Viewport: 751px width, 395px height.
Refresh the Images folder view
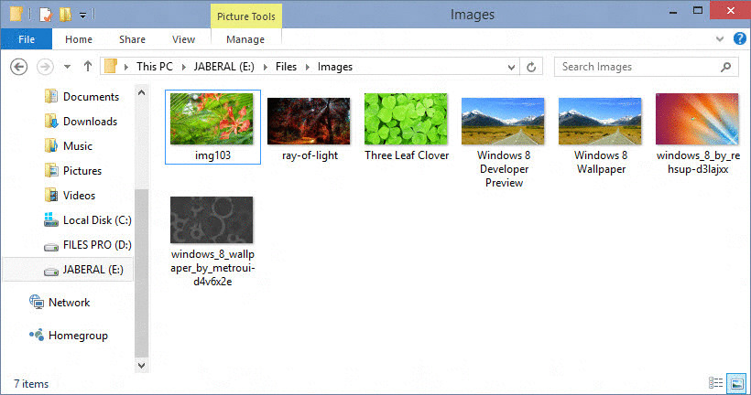pyautogui.click(x=532, y=67)
